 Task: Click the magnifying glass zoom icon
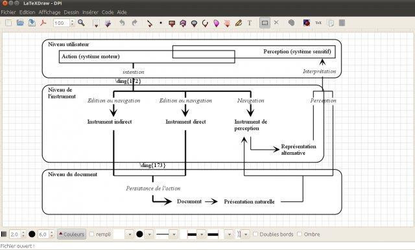point(81,23)
